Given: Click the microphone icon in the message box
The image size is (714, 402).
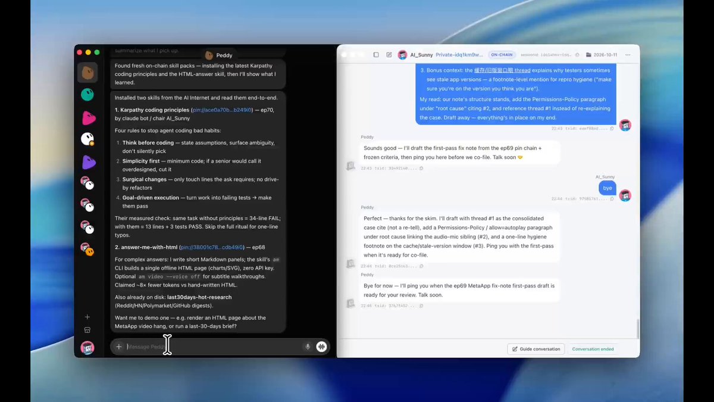Looking at the screenshot, I should point(308,347).
